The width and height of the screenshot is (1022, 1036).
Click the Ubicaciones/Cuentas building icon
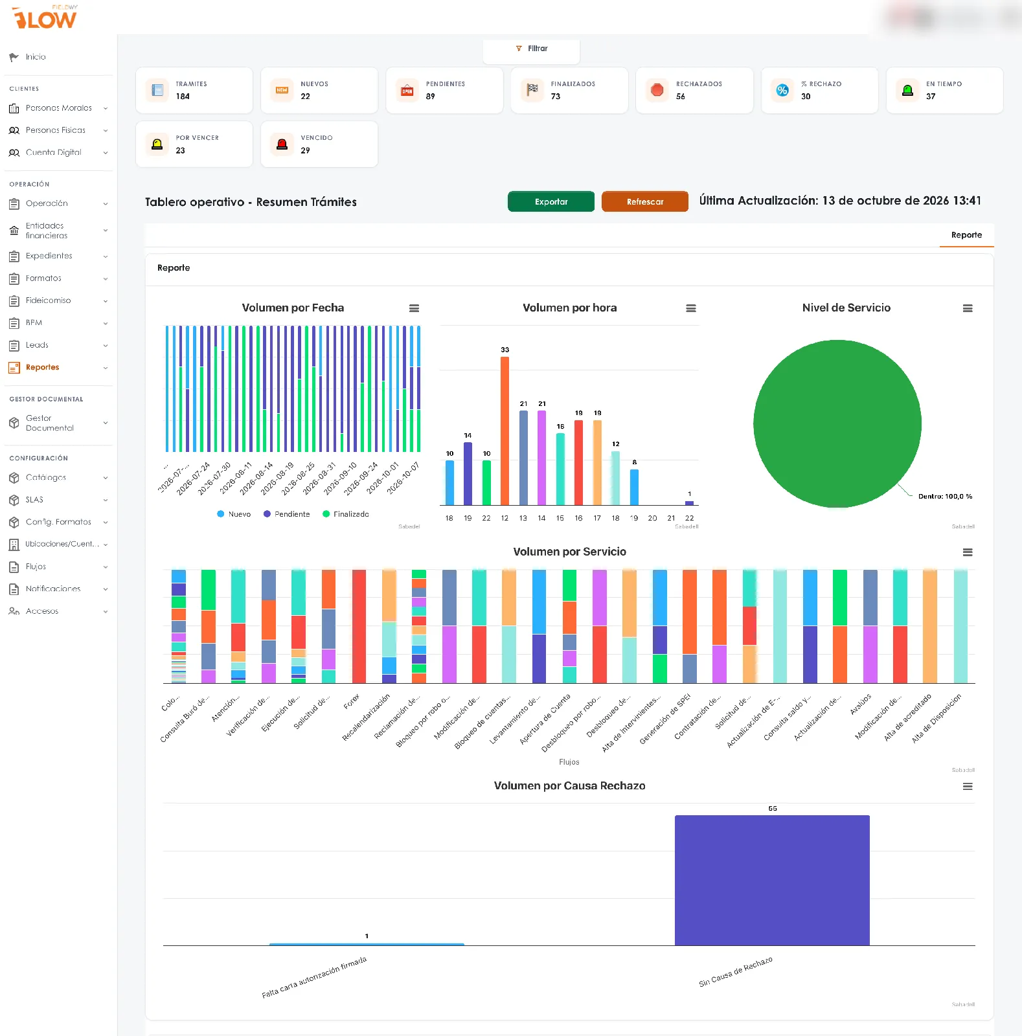pyautogui.click(x=14, y=545)
